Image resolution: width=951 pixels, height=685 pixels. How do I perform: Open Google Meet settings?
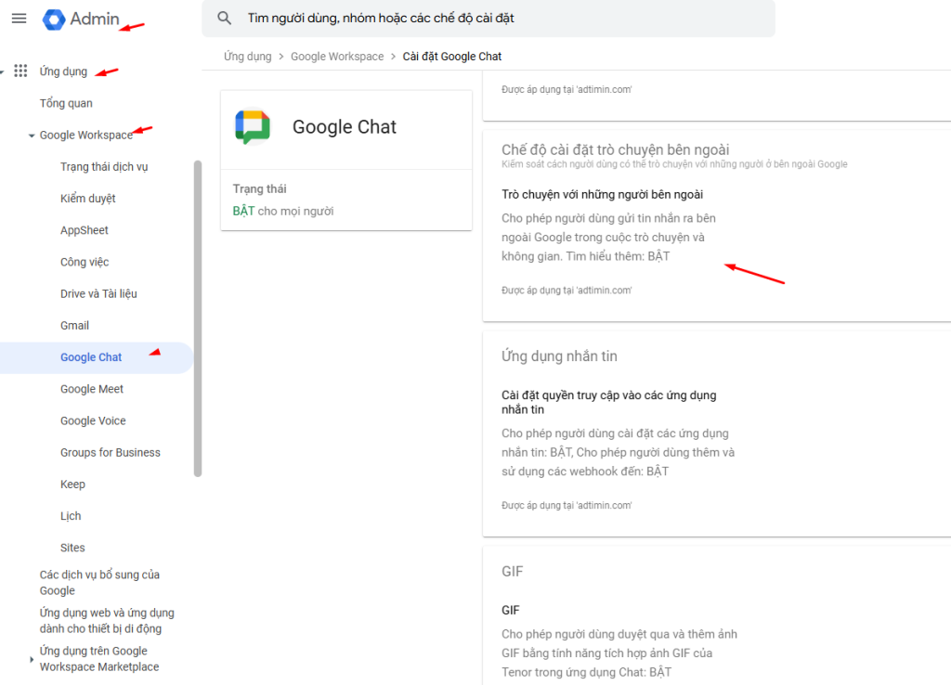[92, 389]
